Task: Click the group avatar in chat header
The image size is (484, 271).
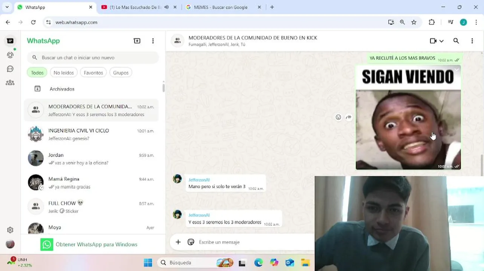Action: pos(177,41)
